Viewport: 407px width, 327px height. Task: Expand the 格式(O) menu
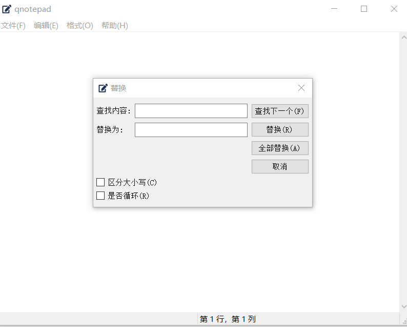coord(80,26)
